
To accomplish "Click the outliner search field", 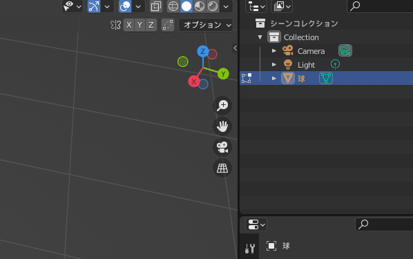I will coord(380,6).
